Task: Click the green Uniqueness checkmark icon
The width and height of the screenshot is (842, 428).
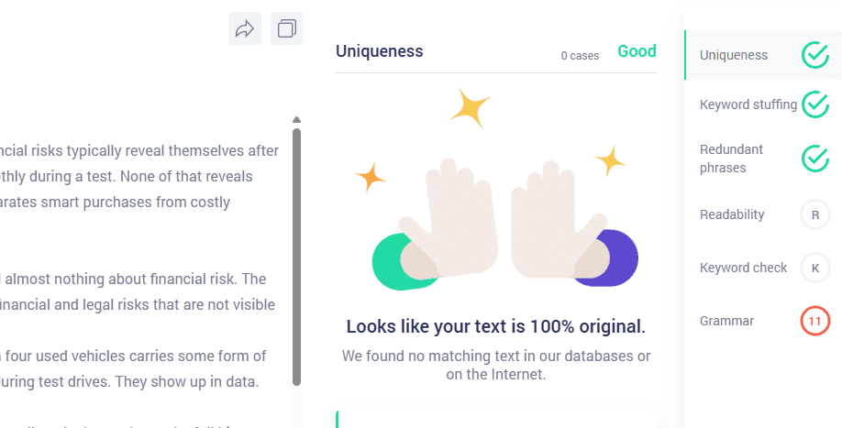Action: point(814,55)
